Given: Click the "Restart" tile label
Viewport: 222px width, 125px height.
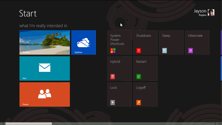Looking at the screenshot, I should point(141,62).
